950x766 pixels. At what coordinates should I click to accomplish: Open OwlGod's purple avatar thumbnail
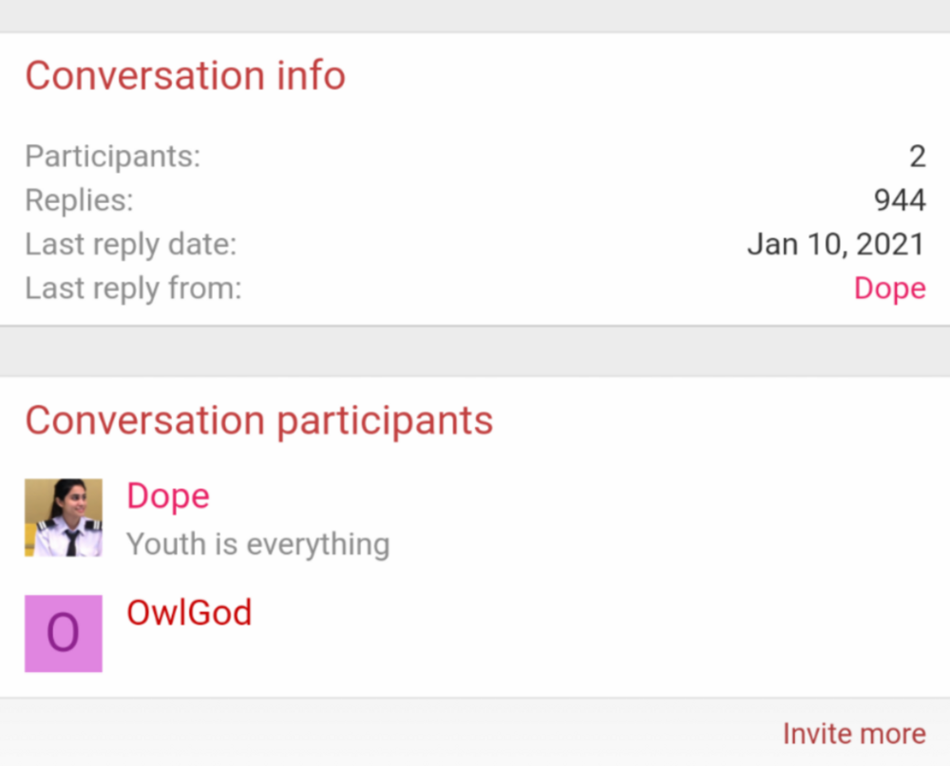(63, 634)
